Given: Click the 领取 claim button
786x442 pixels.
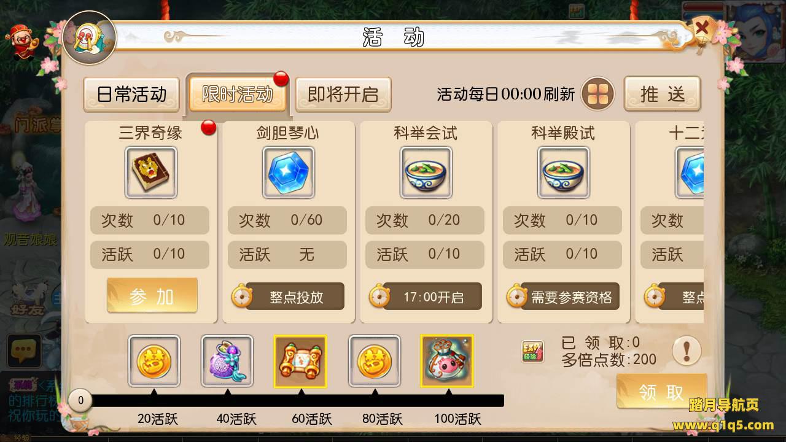Looking at the screenshot, I should [x=661, y=392].
